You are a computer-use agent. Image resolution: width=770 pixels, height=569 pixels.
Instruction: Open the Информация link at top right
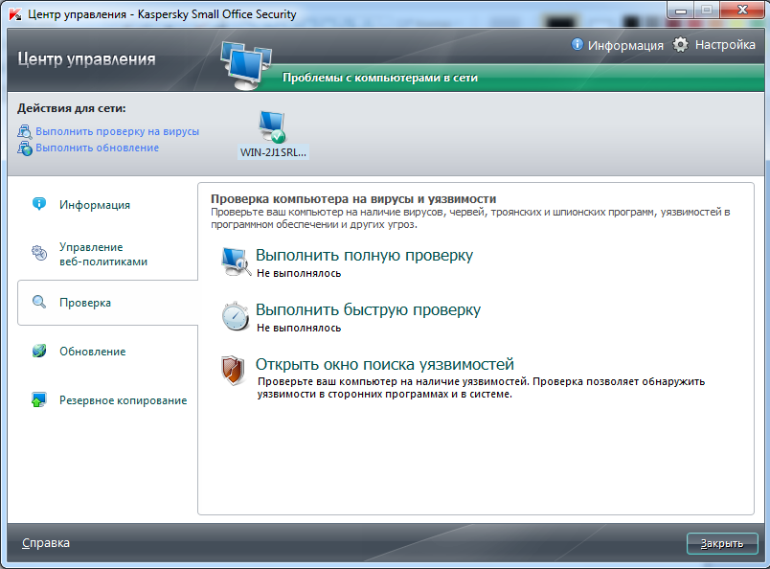pos(625,45)
